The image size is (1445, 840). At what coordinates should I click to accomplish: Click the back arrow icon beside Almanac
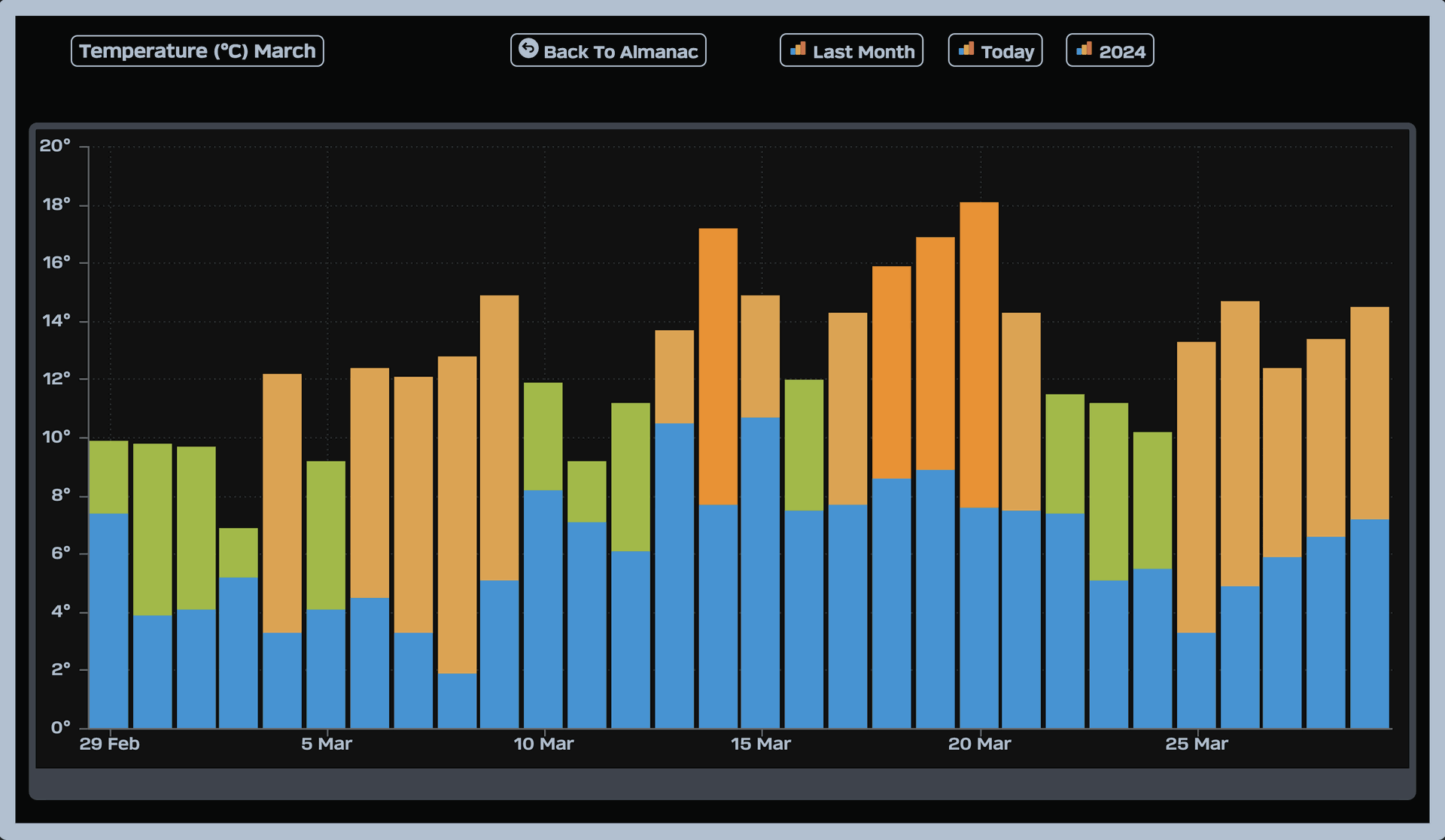[528, 49]
